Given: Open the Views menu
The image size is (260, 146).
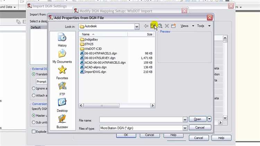Looking at the screenshot, I should tap(184, 26).
